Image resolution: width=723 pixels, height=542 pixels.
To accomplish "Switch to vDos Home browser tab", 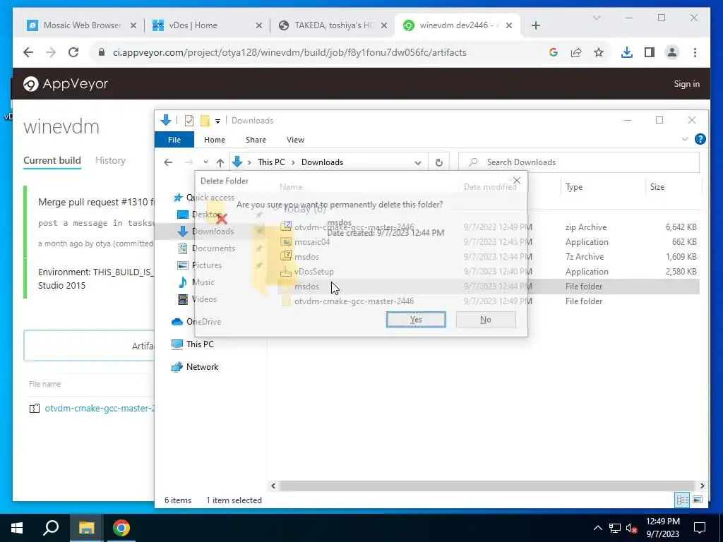I will pos(208,25).
